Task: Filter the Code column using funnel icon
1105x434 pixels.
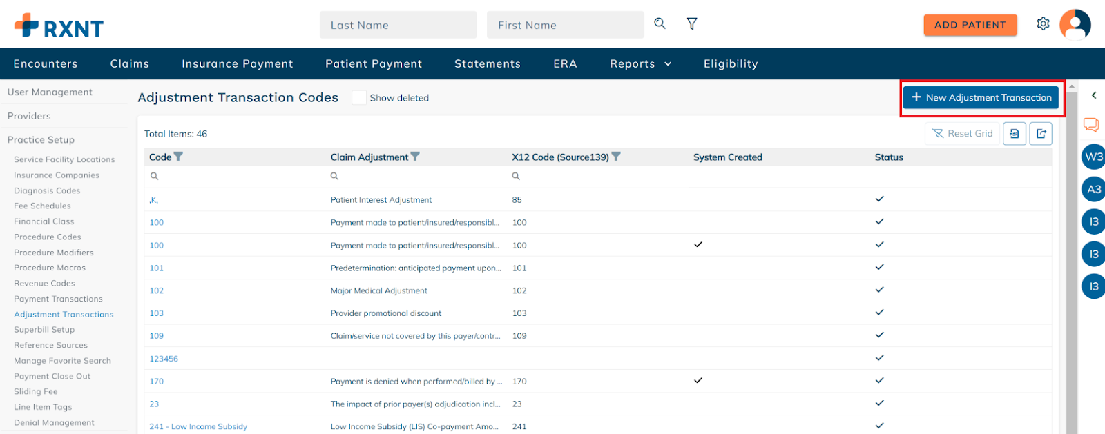Action: pyautogui.click(x=178, y=157)
